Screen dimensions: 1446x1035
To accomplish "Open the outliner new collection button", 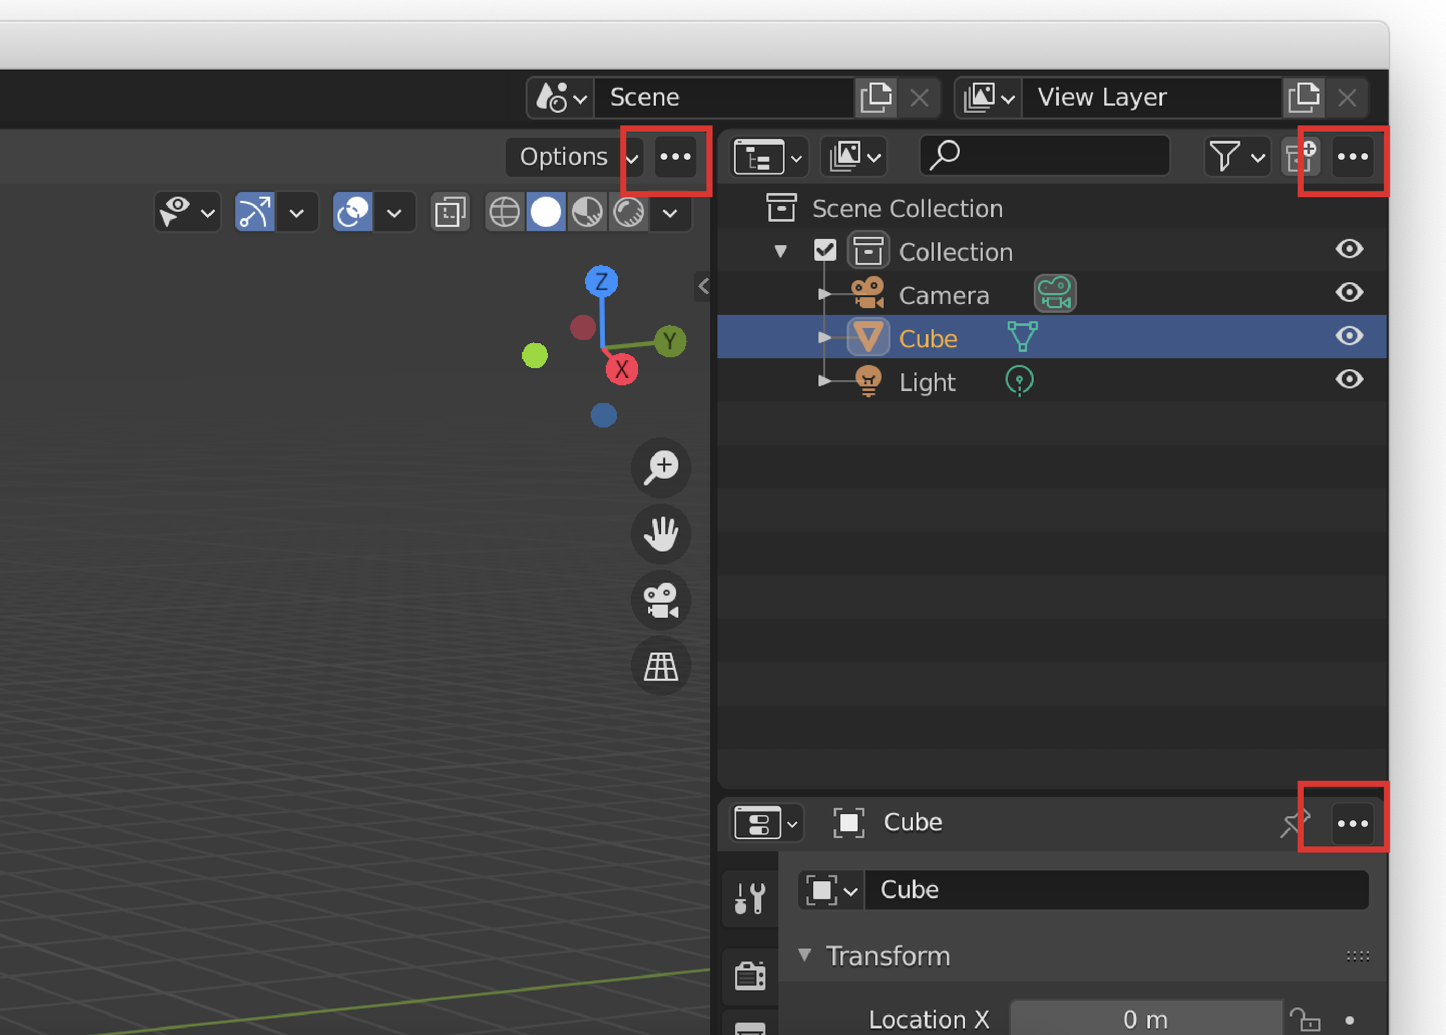I will point(1300,157).
